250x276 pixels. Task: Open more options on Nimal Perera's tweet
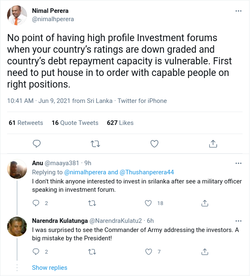(x=238, y=11)
